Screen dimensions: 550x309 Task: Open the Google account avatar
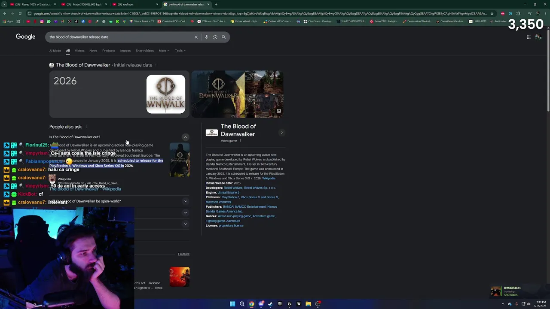pos(538,37)
